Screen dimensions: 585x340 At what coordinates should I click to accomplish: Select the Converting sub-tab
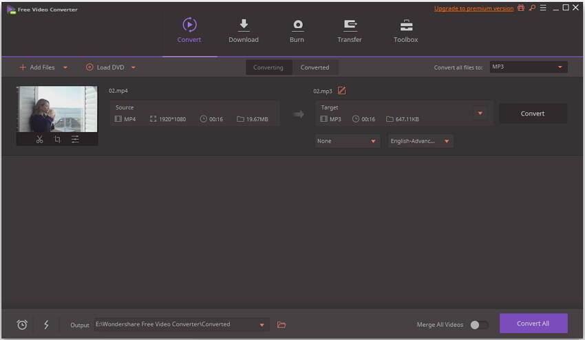point(268,67)
